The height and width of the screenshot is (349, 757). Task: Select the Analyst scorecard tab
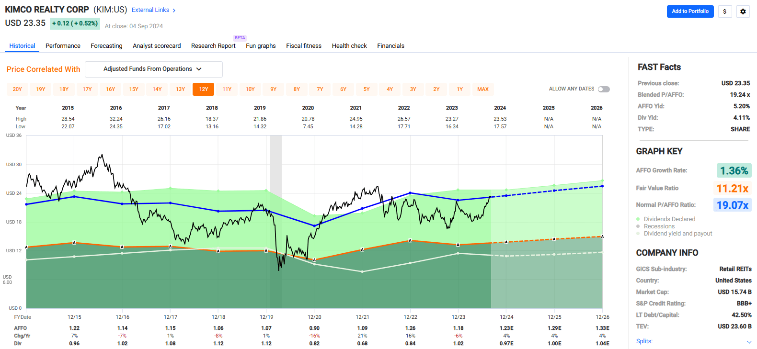tap(157, 46)
